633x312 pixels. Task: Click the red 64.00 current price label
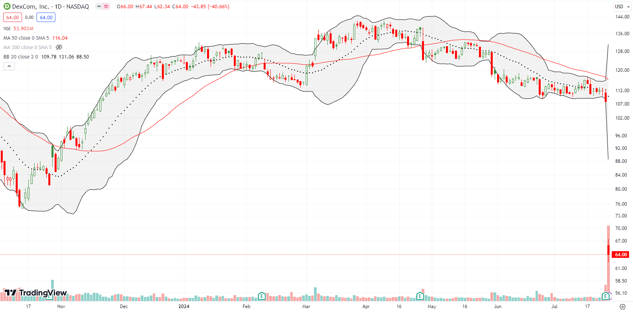[x=621, y=255]
